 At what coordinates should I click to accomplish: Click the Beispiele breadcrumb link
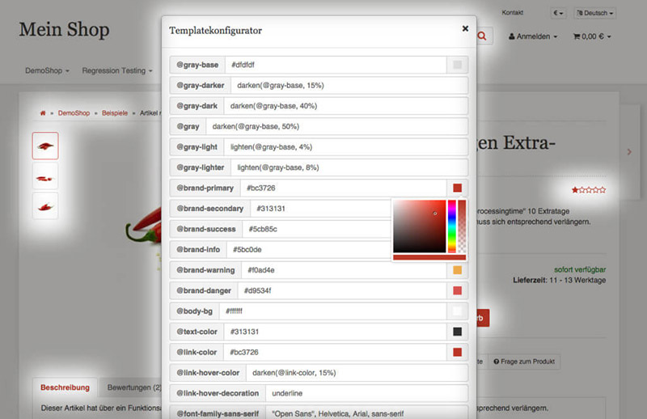pyautogui.click(x=114, y=114)
